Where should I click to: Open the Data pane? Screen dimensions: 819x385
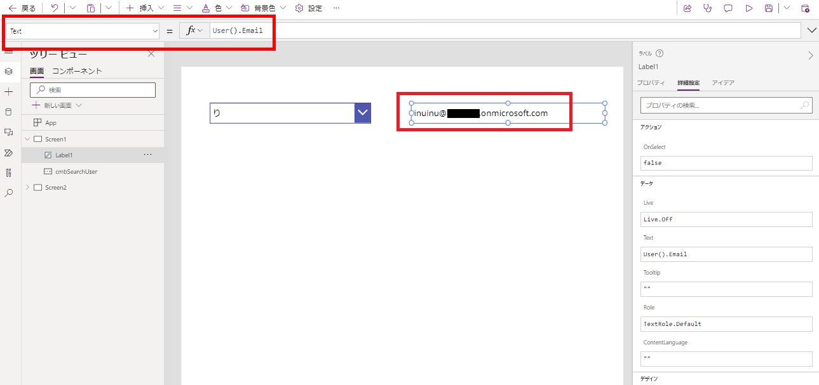tap(9, 112)
